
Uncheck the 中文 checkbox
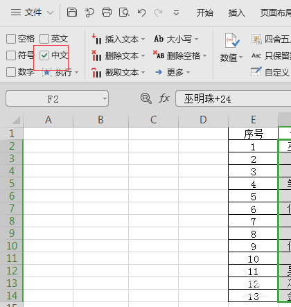tap(44, 55)
